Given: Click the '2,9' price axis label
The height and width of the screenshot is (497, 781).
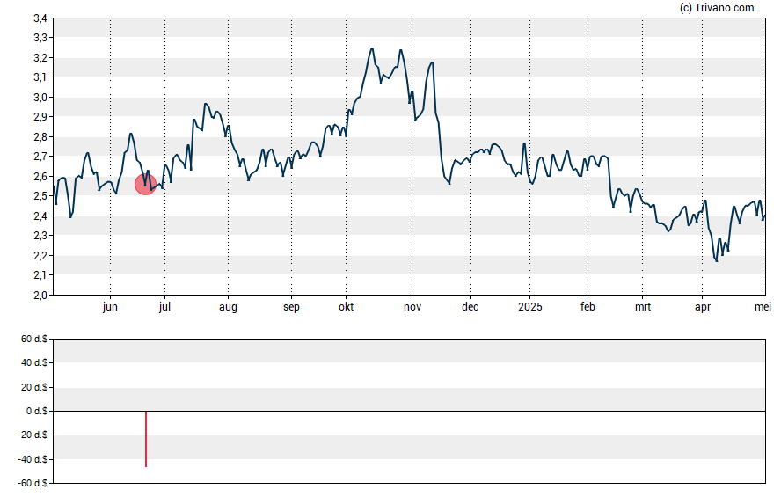Looking at the screenshot, I should 40,117.
